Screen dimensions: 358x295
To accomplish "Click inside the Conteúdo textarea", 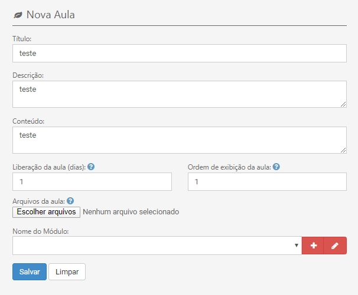I will click(179, 140).
